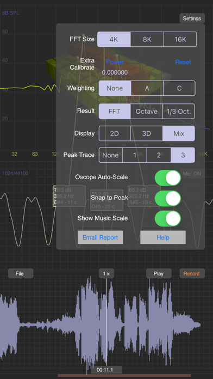Choose Octave result mode
This screenshot has width=213, height=379.
pos(146,112)
